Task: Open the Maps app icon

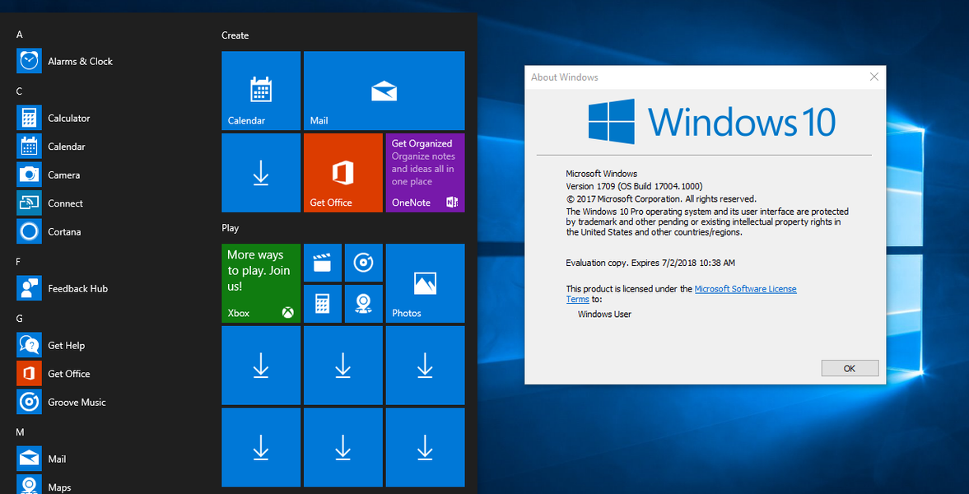Action: point(29,484)
